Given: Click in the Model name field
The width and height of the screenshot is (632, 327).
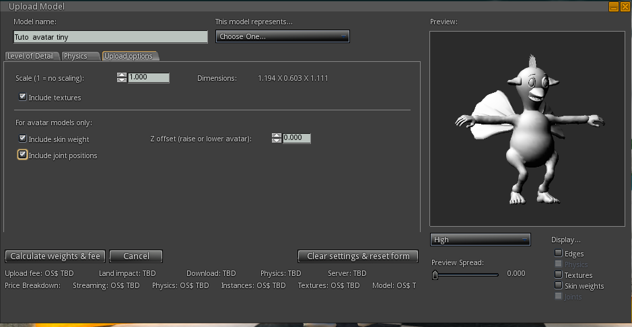Looking at the screenshot, I should coord(110,37).
